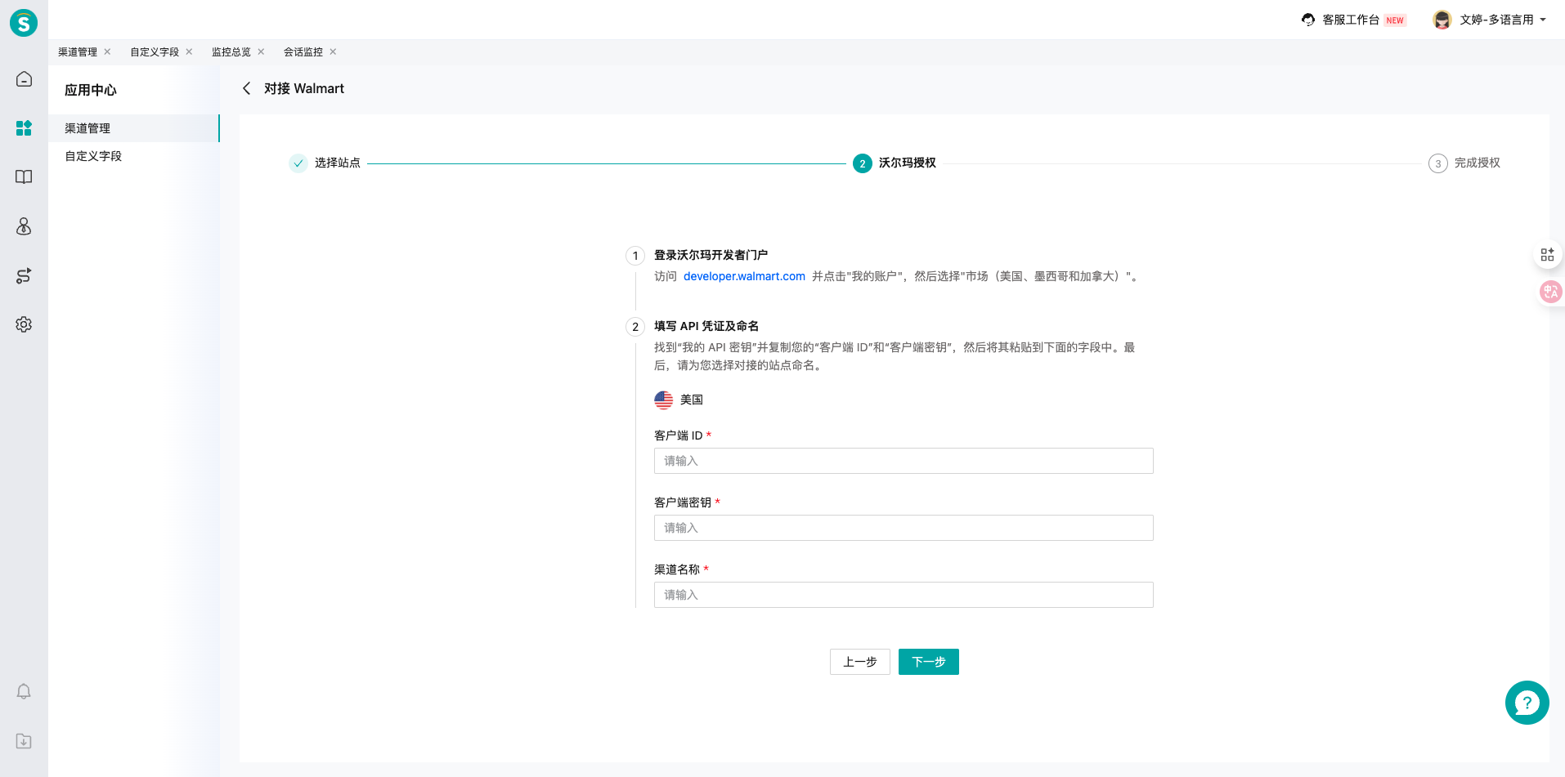Click the 完成授权 step indicator
This screenshot has height=777, width=1565.
(x=1464, y=163)
